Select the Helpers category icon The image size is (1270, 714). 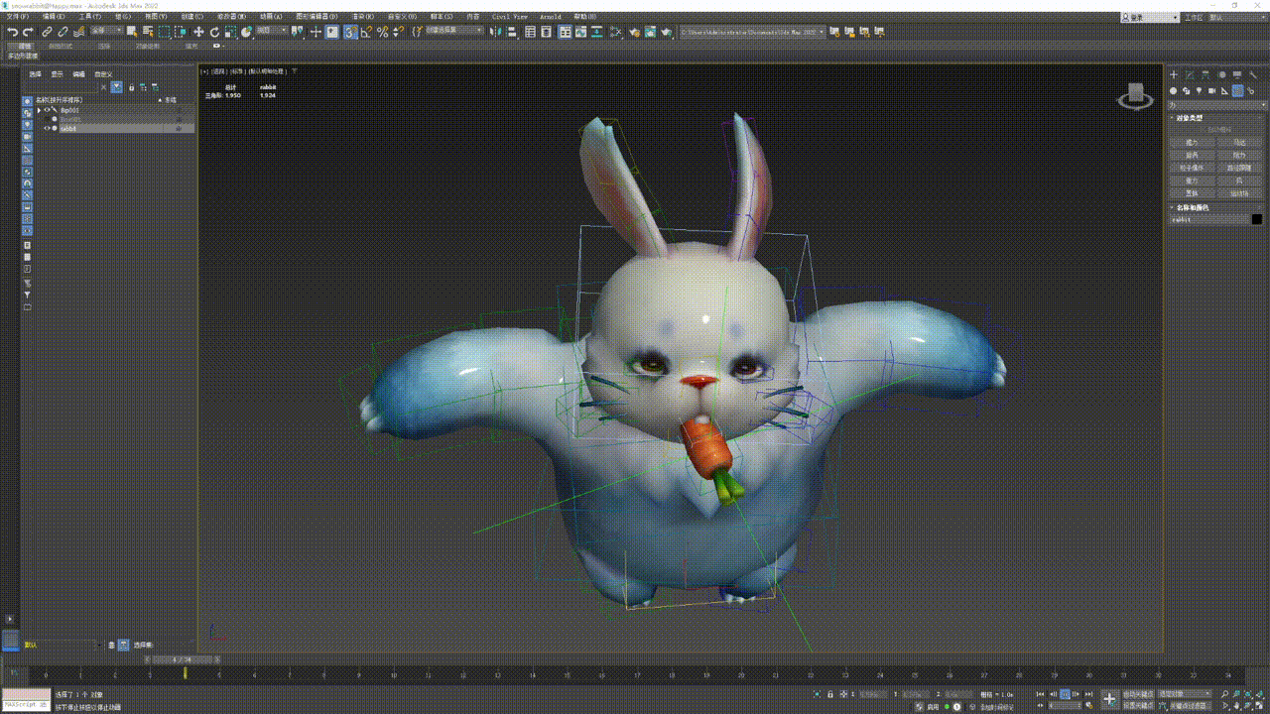tap(1224, 90)
